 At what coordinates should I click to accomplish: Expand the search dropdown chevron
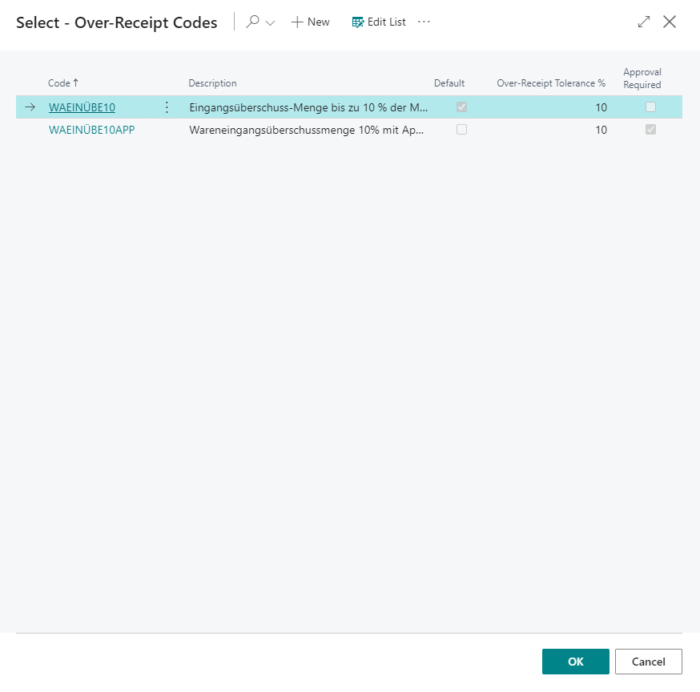[270, 23]
